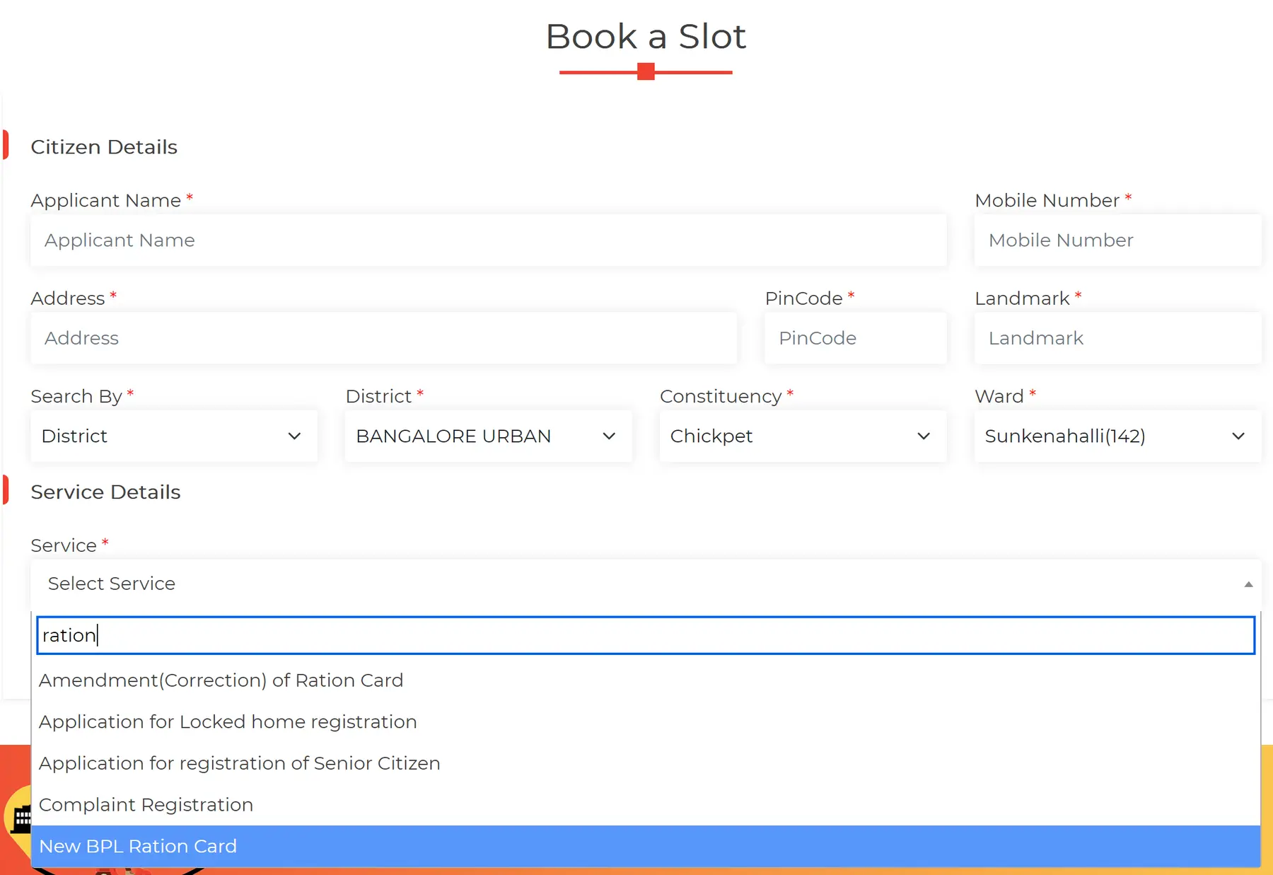The width and height of the screenshot is (1273, 875).
Task: Open the Ward dropdown showing Sunkenahalli(142)
Action: click(x=1117, y=436)
